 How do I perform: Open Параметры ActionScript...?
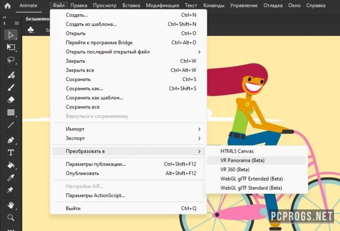point(128,195)
